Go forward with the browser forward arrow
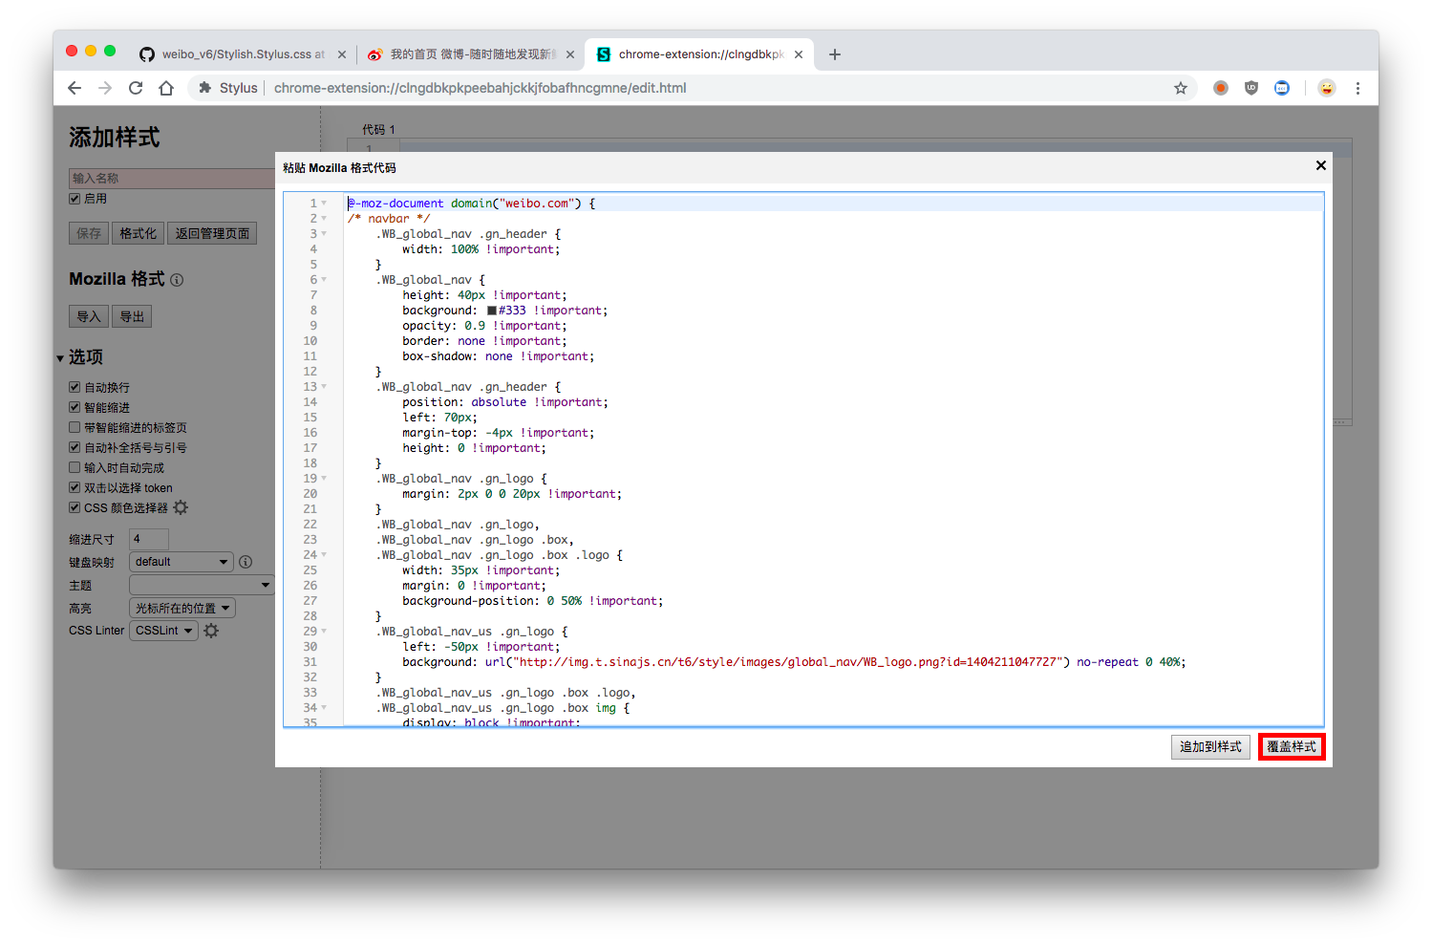This screenshot has width=1432, height=945. [x=105, y=88]
